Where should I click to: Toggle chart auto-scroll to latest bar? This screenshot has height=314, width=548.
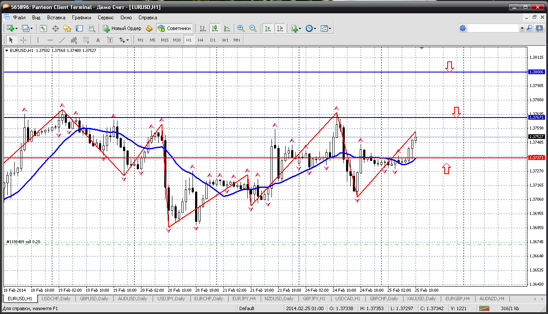268,28
